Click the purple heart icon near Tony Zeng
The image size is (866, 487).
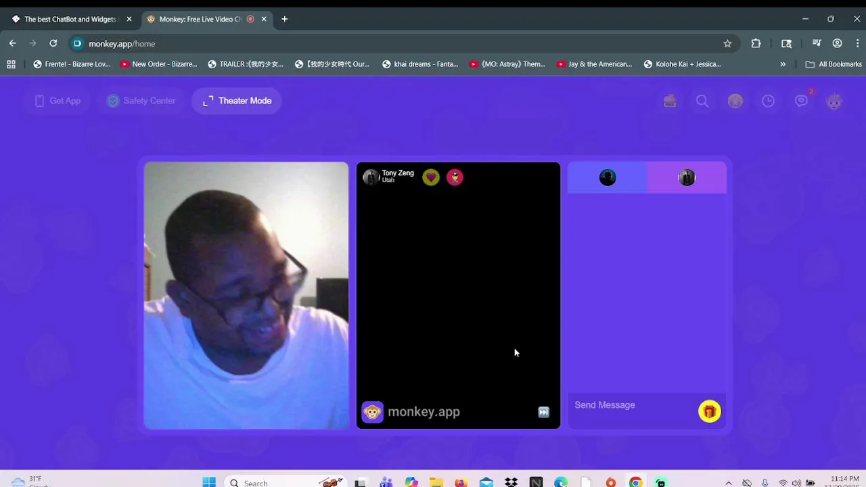point(431,177)
